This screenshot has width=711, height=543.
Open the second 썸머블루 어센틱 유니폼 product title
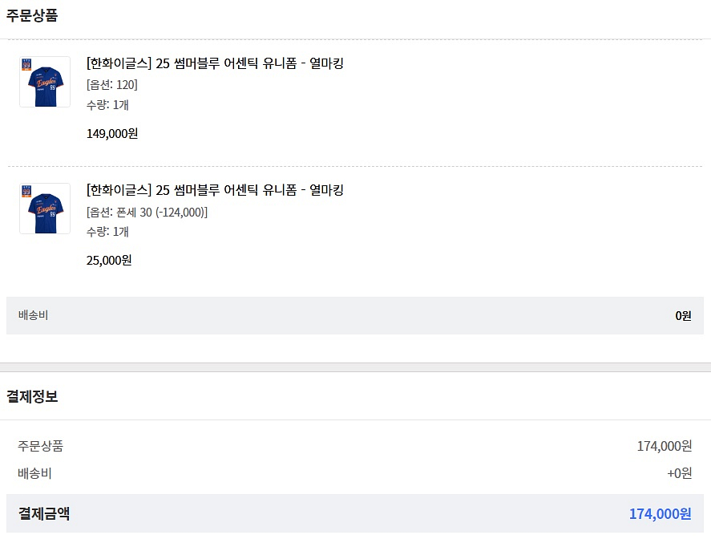coord(215,189)
